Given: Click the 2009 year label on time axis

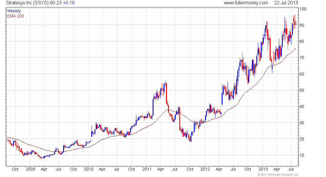Looking at the screenshot, I should [30, 169].
